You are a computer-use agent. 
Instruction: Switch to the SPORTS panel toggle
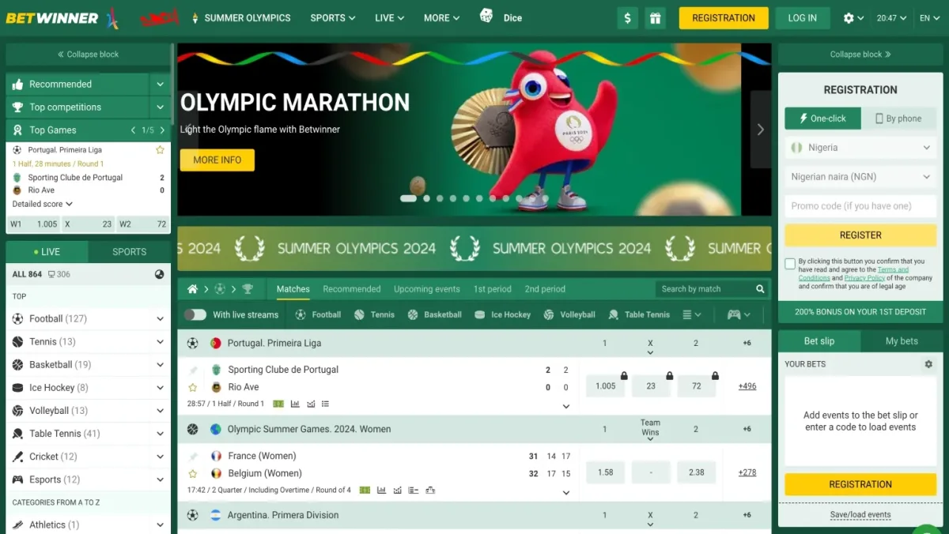tap(130, 252)
